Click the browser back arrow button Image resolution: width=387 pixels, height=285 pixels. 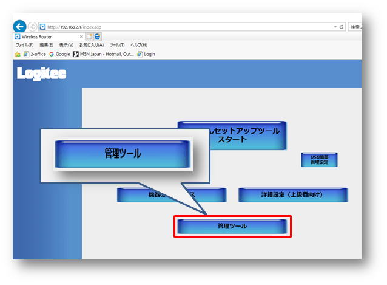coord(19,27)
